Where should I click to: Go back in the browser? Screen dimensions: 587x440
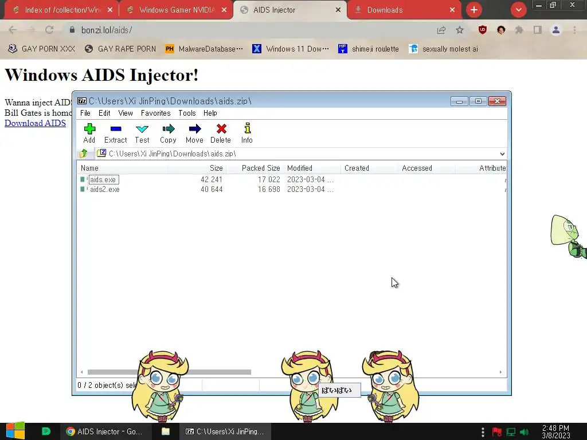point(13,30)
